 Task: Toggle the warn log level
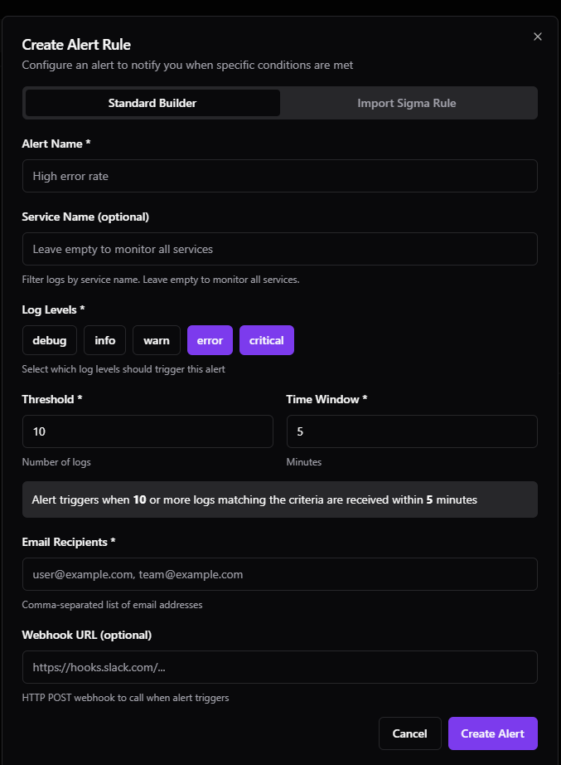156,340
